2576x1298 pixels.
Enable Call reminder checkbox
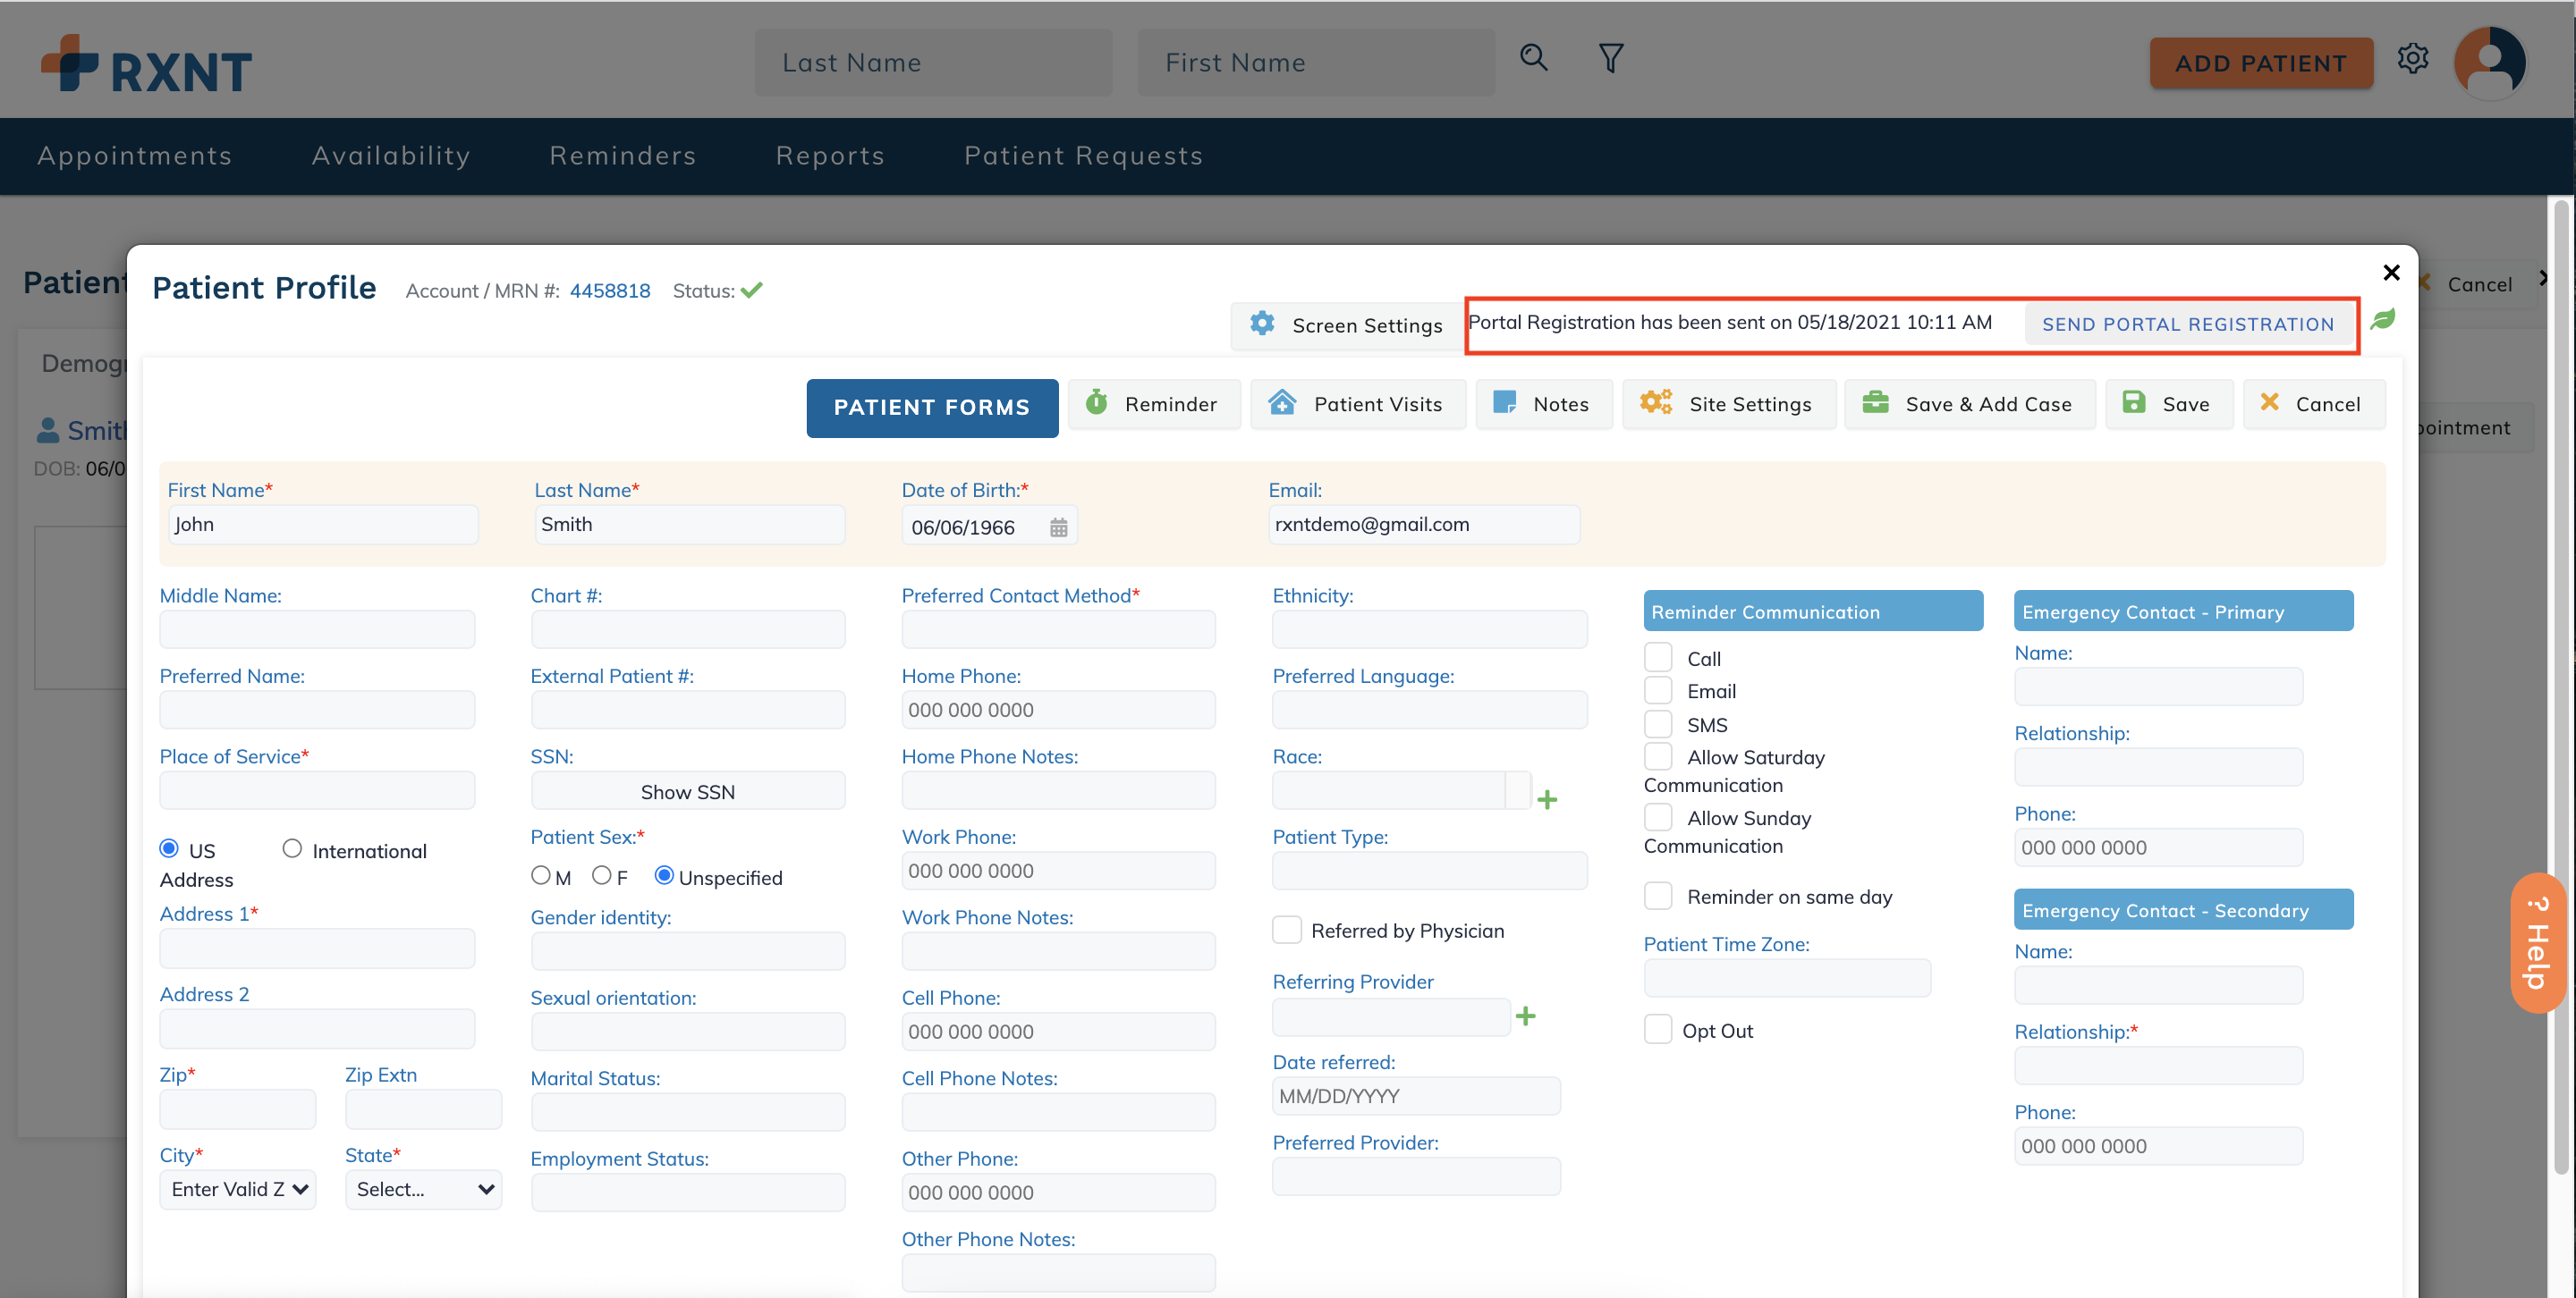click(x=1657, y=658)
